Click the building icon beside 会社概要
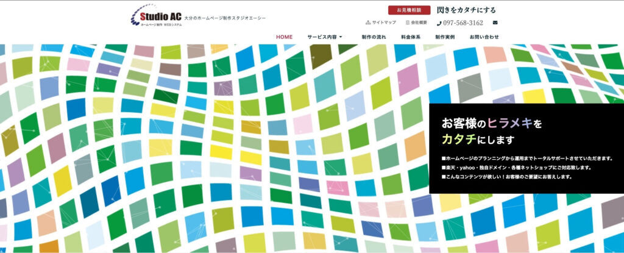Screen dimensions: 624x253 click(x=408, y=23)
